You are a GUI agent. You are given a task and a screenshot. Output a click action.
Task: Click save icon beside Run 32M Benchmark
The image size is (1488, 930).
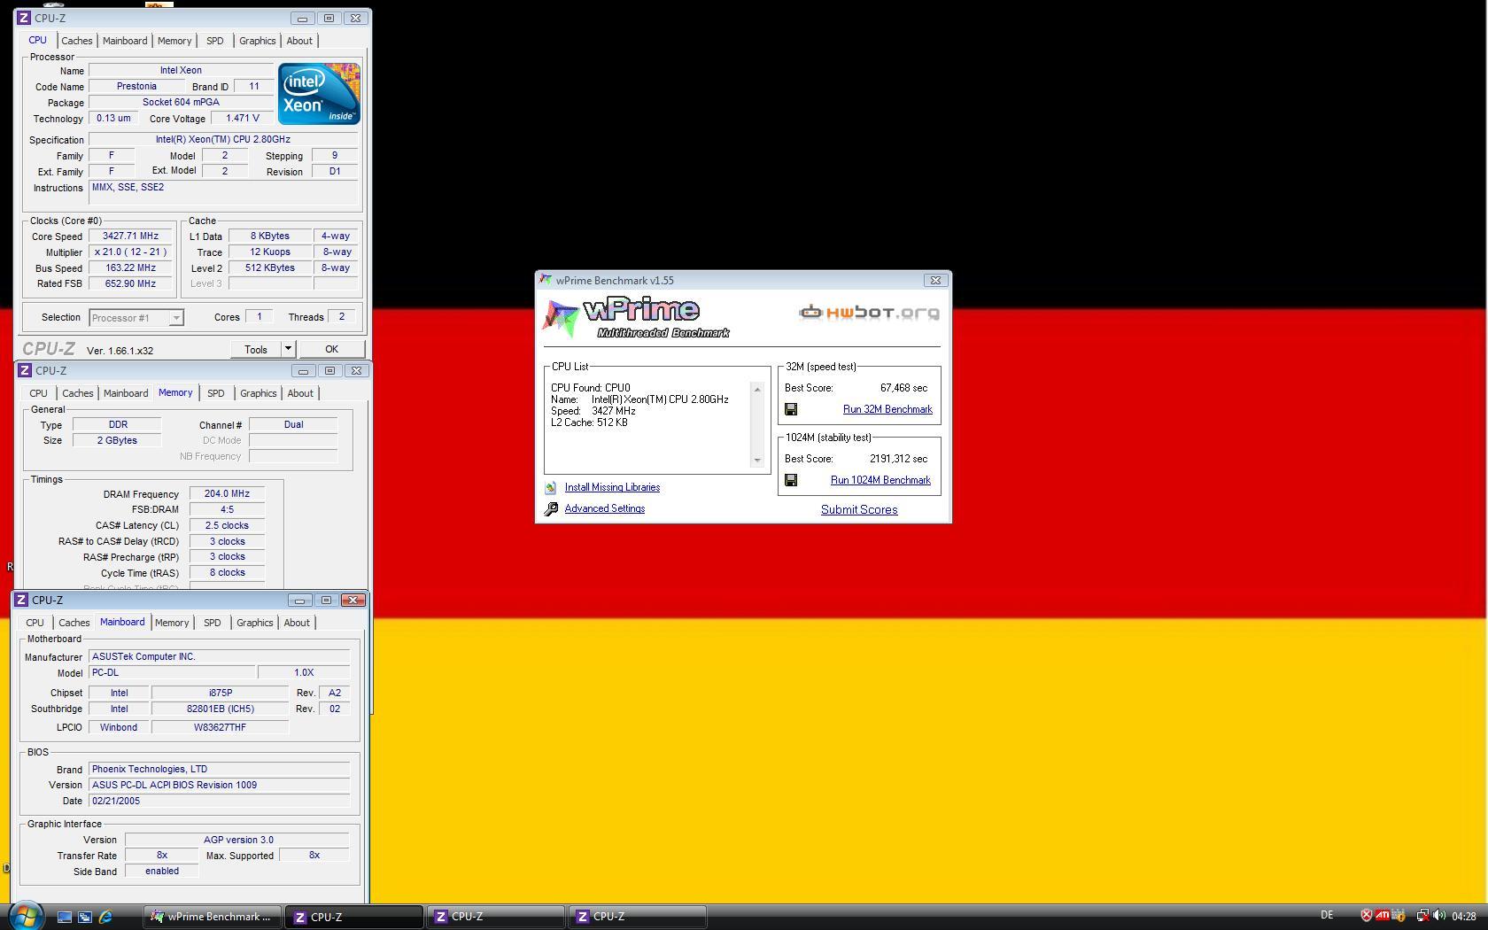[791, 409]
